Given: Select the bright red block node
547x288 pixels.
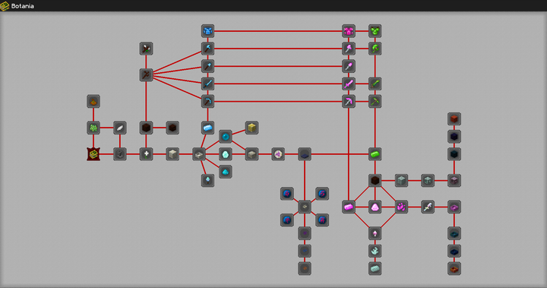Looking at the screenshot, I should [454, 119].
